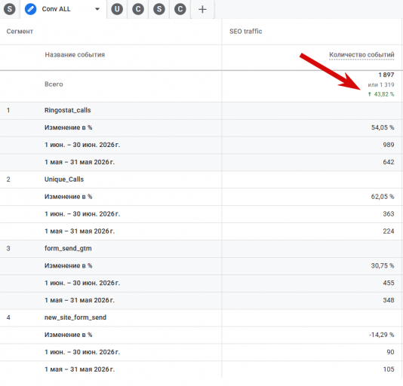Switch to the C tab next to U
Viewport: 403px width, 386px height.
pos(138,9)
